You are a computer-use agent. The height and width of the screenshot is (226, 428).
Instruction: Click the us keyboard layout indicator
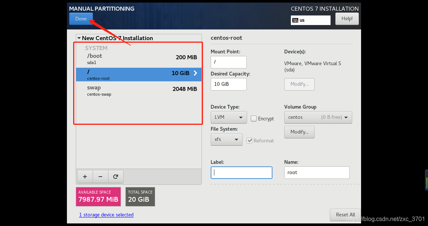311,20
